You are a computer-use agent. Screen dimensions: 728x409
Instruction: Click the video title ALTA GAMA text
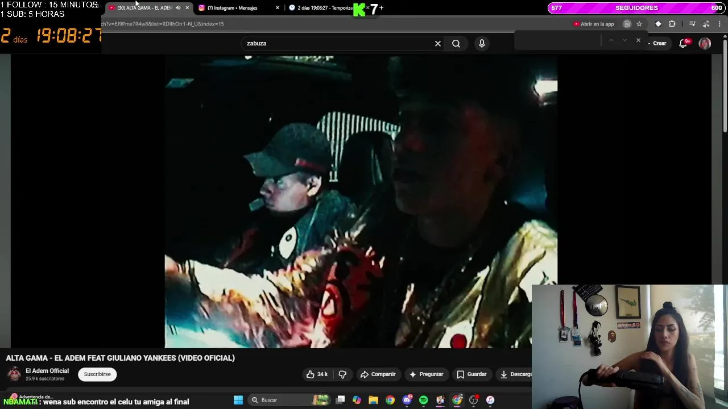coord(120,358)
